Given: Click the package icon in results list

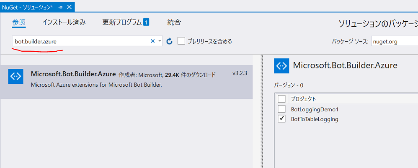Looking at the screenshot, I should 16,76.
